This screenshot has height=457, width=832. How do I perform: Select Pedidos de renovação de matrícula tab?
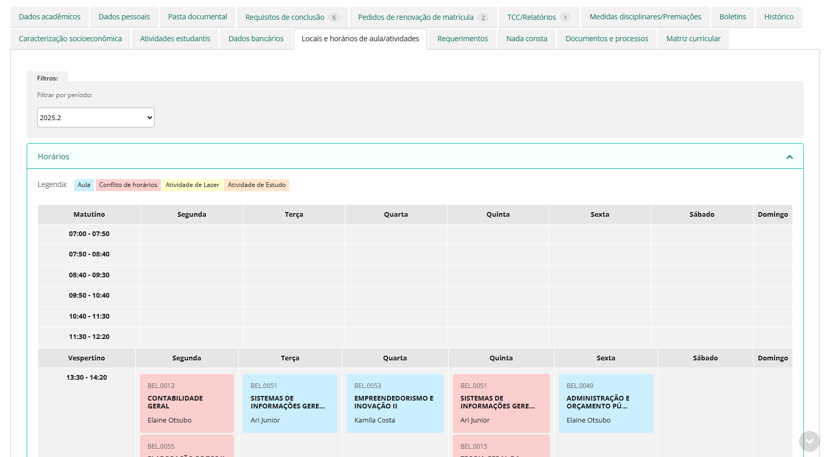pos(423,17)
